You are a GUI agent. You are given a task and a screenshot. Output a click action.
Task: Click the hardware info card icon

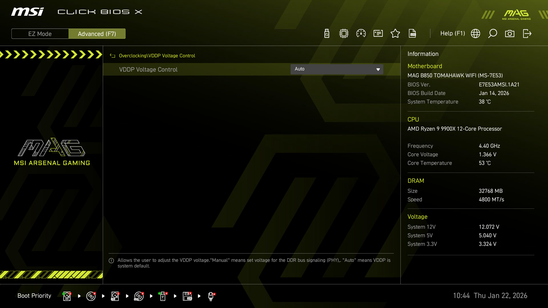click(x=378, y=34)
